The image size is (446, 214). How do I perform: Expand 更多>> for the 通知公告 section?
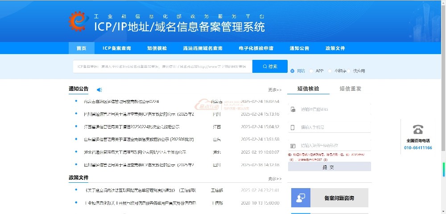275,89
